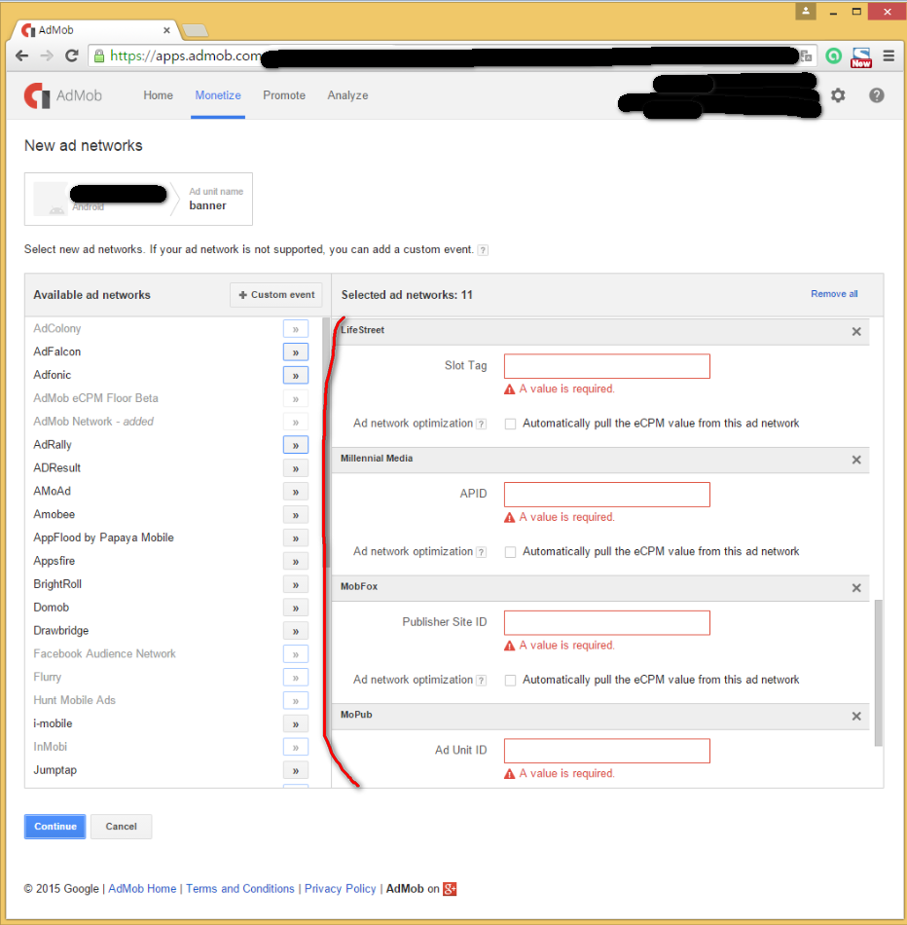Open MobFox optimization help icon
This screenshot has width=907, height=925.
[x=481, y=681]
